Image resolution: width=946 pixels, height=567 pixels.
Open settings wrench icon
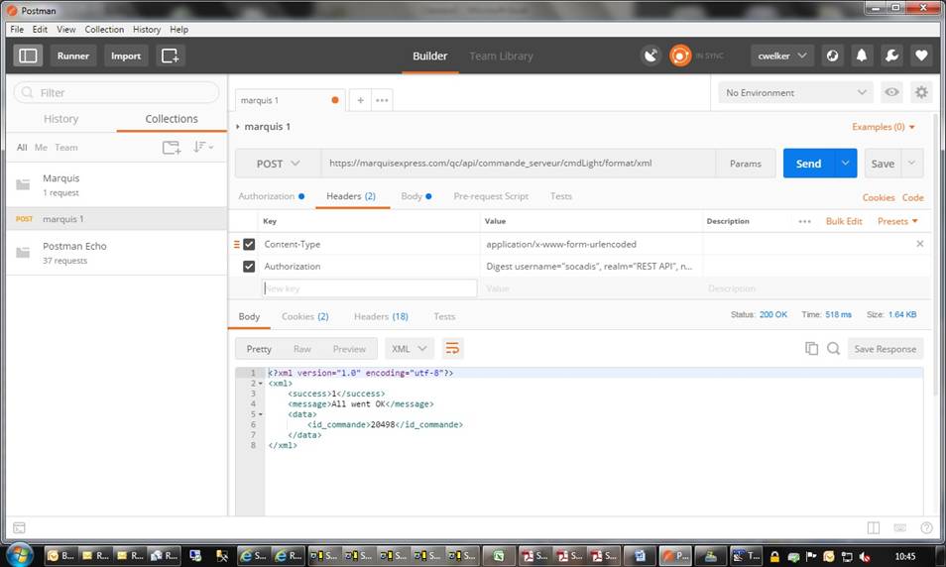click(891, 56)
